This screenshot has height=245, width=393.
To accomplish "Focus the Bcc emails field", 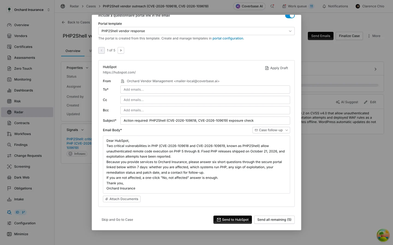I will click(x=205, y=110).
